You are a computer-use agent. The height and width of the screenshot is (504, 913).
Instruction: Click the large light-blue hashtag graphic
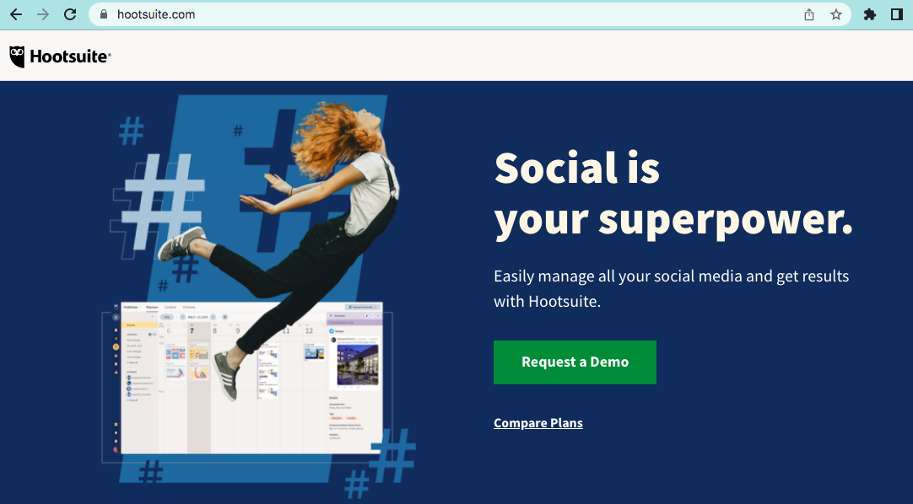(x=164, y=201)
